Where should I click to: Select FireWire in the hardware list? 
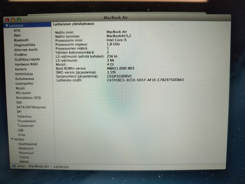tap(21, 55)
